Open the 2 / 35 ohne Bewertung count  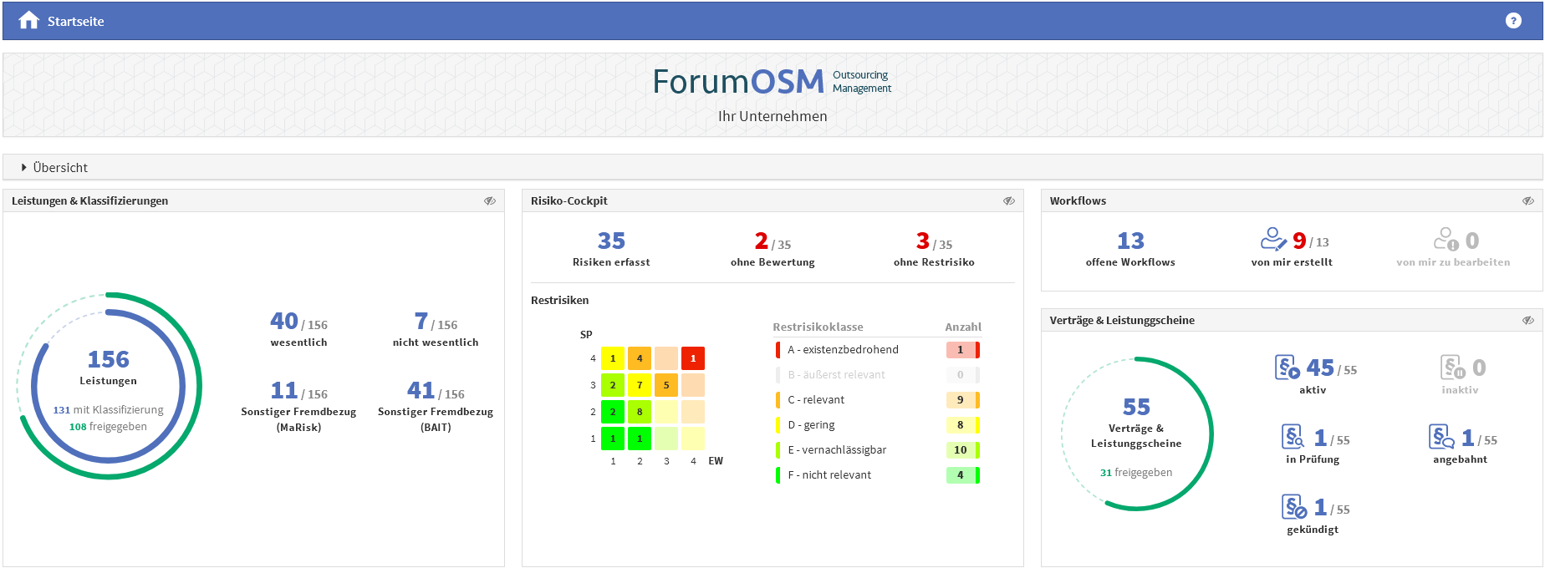pyautogui.click(x=772, y=249)
